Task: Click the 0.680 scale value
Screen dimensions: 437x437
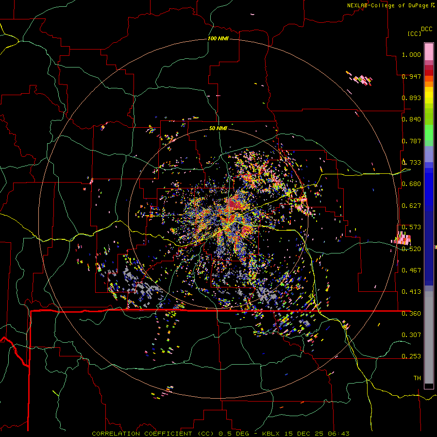Action: [411, 184]
